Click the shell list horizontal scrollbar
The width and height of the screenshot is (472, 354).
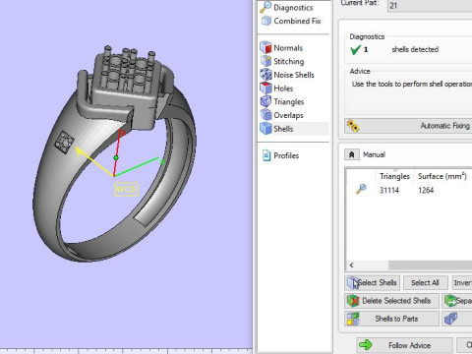click(x=430, y=265)
